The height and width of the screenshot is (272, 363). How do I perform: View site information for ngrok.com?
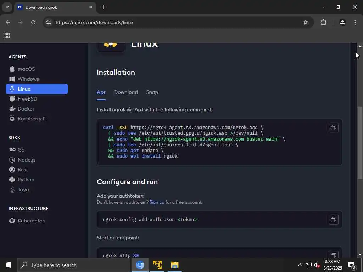[x=48, y=22]
